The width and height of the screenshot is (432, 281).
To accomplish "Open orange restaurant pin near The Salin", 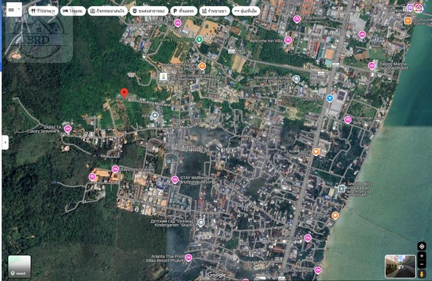I will pos(202,66).
